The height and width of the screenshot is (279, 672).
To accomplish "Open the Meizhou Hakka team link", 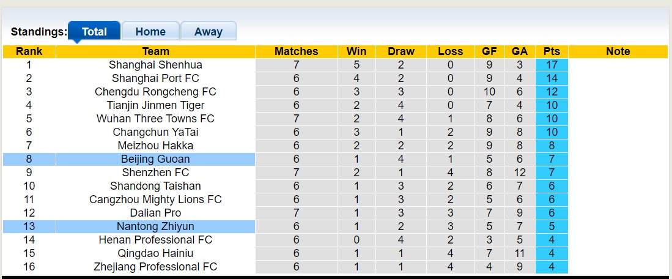I will pos(155,146).
